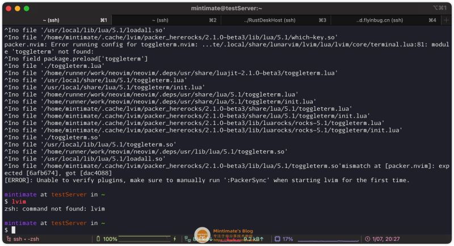Click the 100% battery status text
The image size is (454, 246).
coord(110,239)
